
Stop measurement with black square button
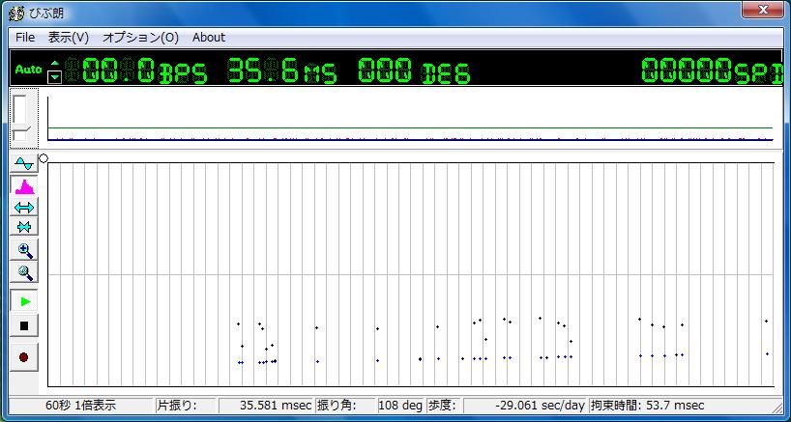[24, 326]
